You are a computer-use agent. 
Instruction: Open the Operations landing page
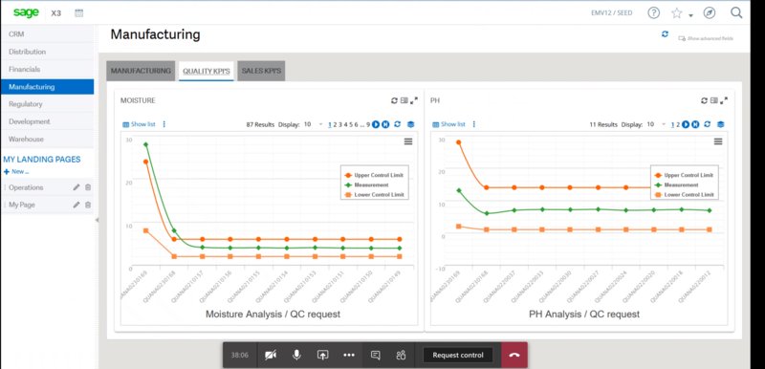[26, 187]
